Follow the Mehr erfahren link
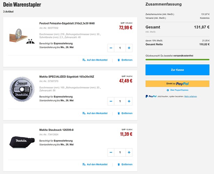214x174 pixels. pos(191,96)
